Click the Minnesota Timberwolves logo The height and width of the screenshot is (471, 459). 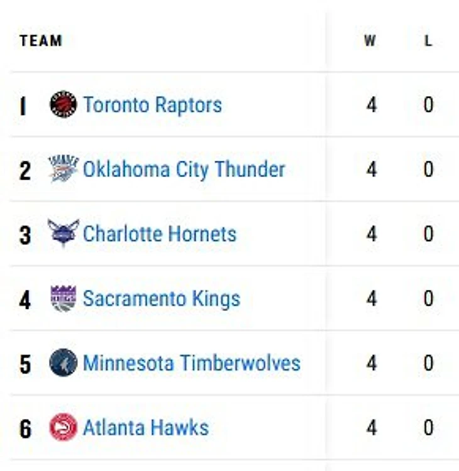click(63, 362)
